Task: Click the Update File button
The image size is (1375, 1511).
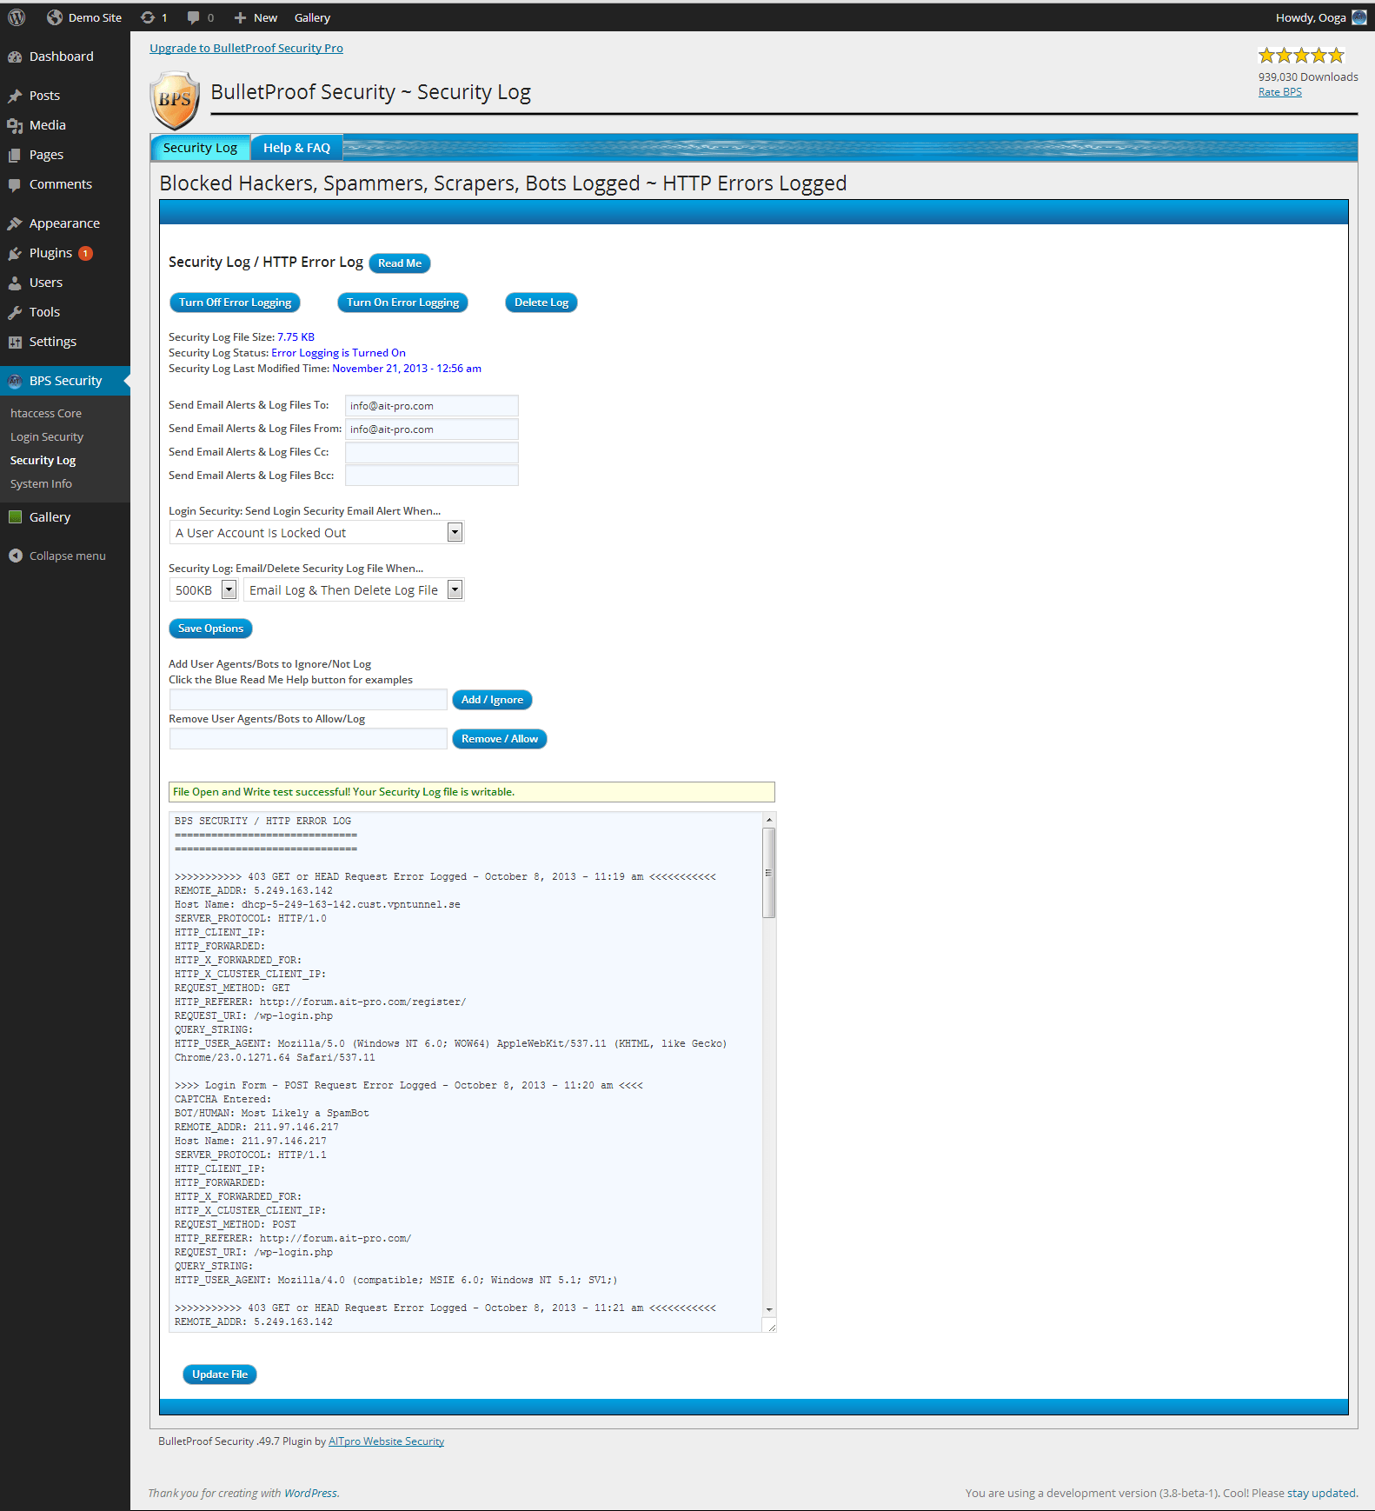Action: [x=220, y=1375]
